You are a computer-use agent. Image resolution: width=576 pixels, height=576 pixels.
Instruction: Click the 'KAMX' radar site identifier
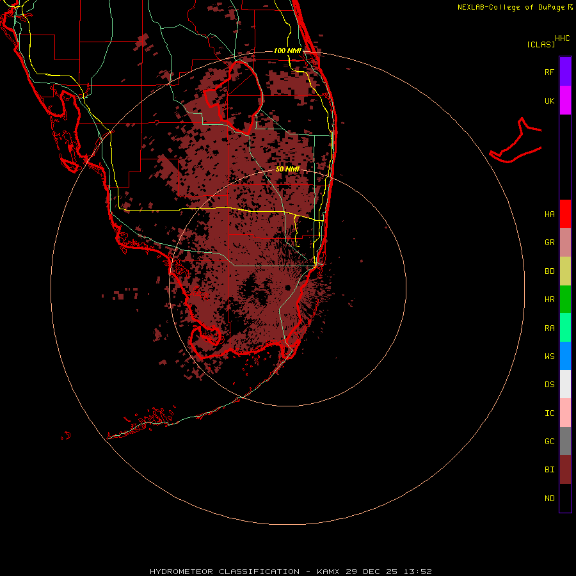click(x=328, y=572)
